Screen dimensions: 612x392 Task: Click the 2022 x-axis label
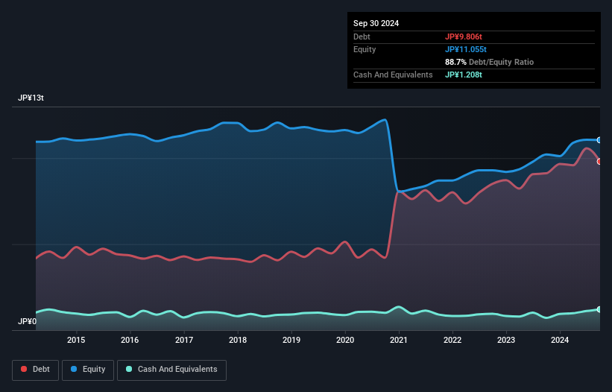(452, 340)
